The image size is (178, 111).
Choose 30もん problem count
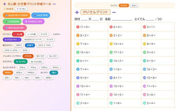coord(8,73)
